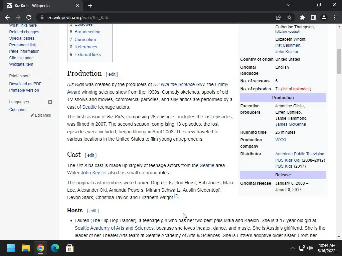Open list of episodes red link
The width and height of the screenshot is (342, 256).
(296, 89)
